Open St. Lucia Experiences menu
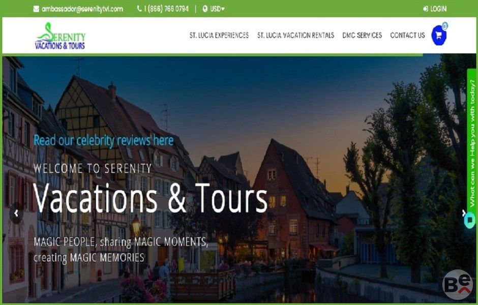The image size is (478, 305). click(219, 36)
